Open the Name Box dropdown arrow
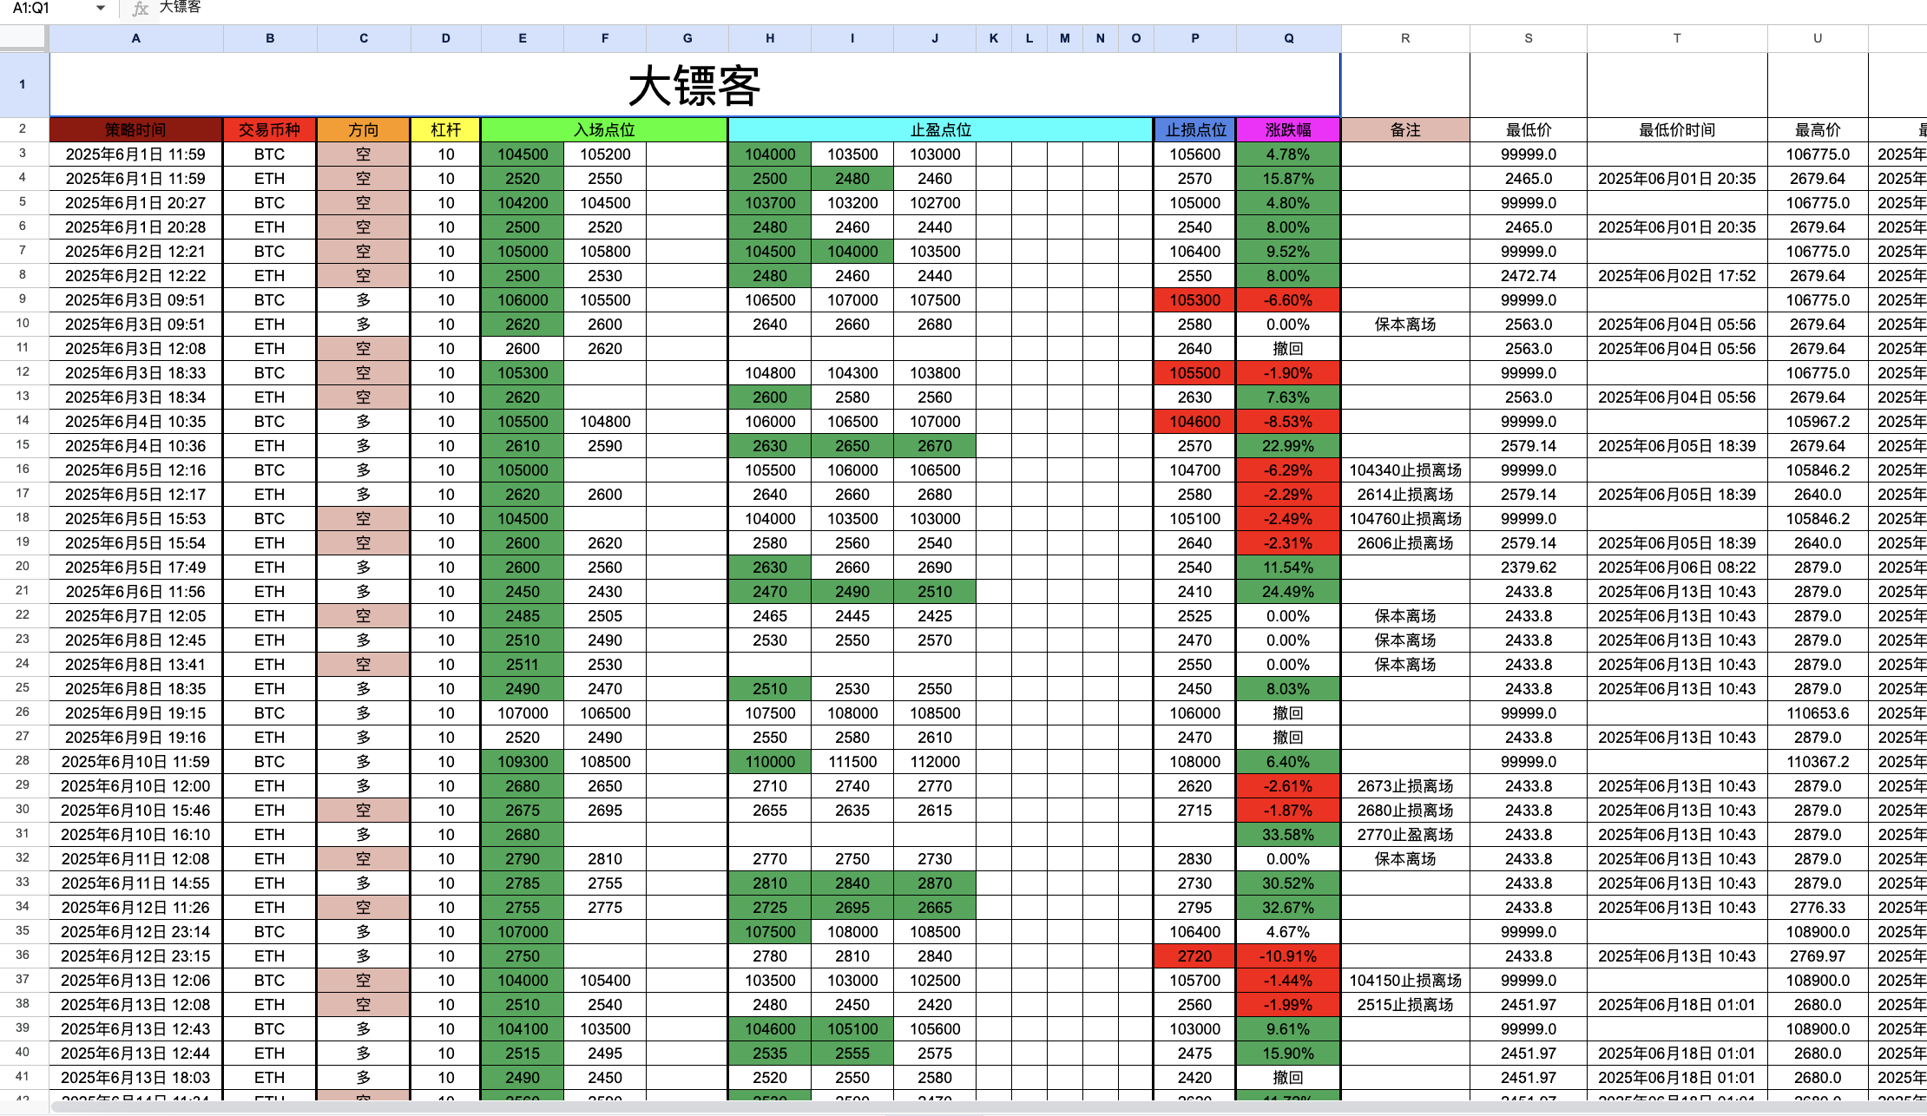1927x1116 pixels. click(101, 8)
